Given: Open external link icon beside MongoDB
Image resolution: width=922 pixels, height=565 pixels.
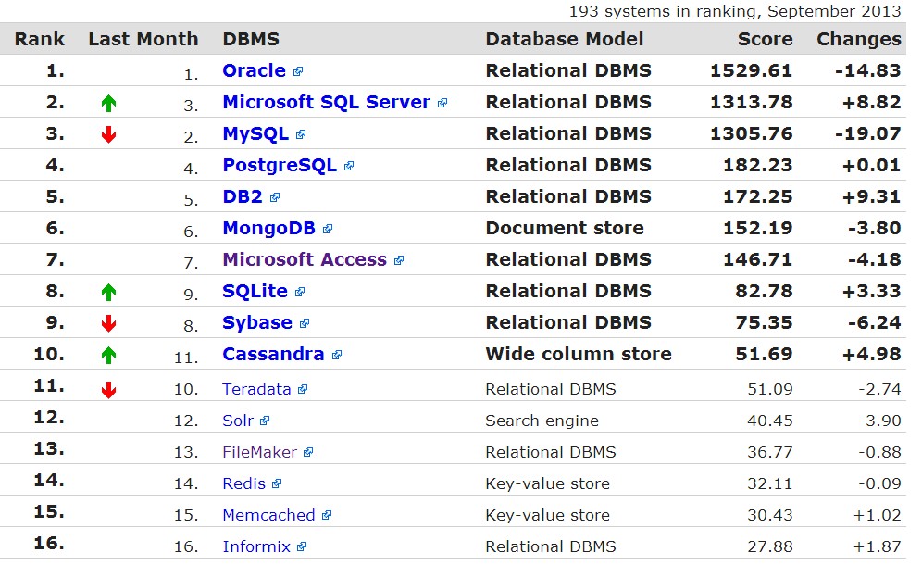Looking at the screenshot, I should pos(328,229).
